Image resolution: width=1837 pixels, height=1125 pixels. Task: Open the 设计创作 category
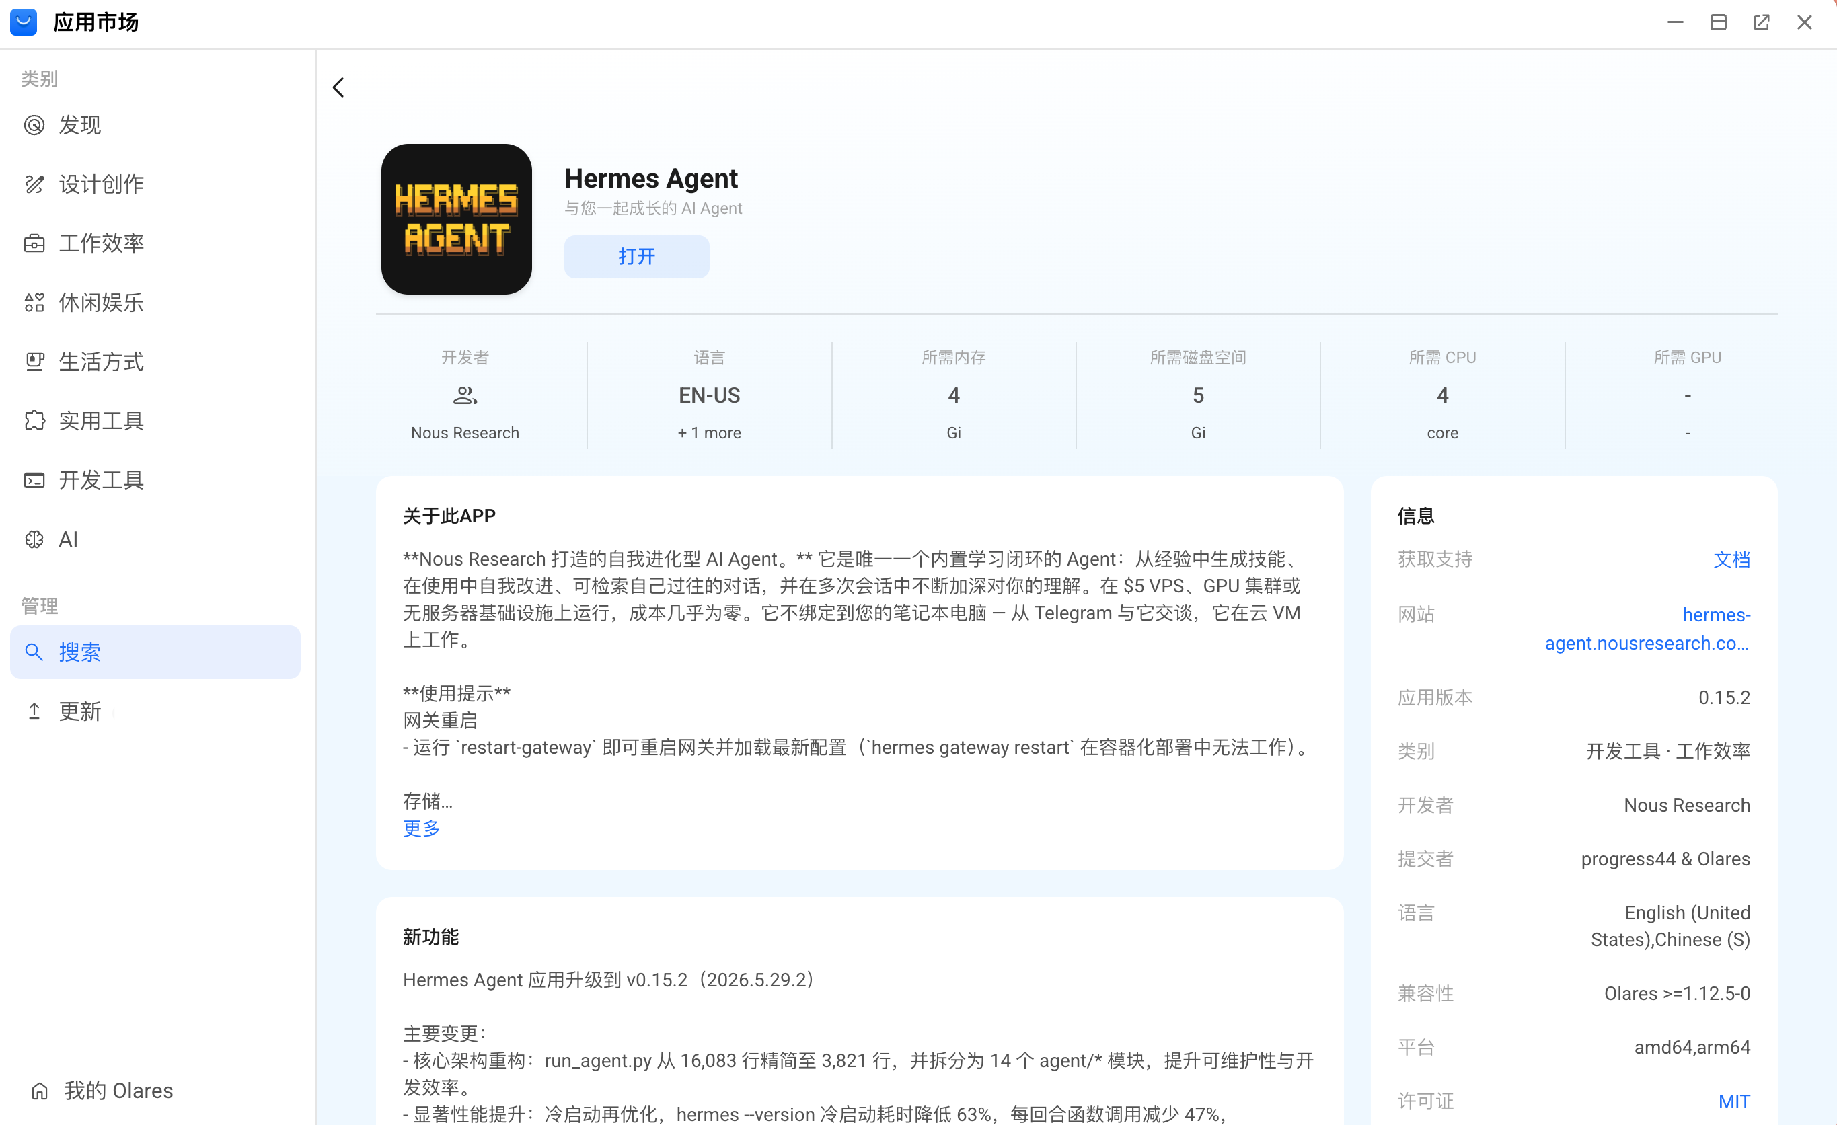pyautogui.click(x=155, y=184)
